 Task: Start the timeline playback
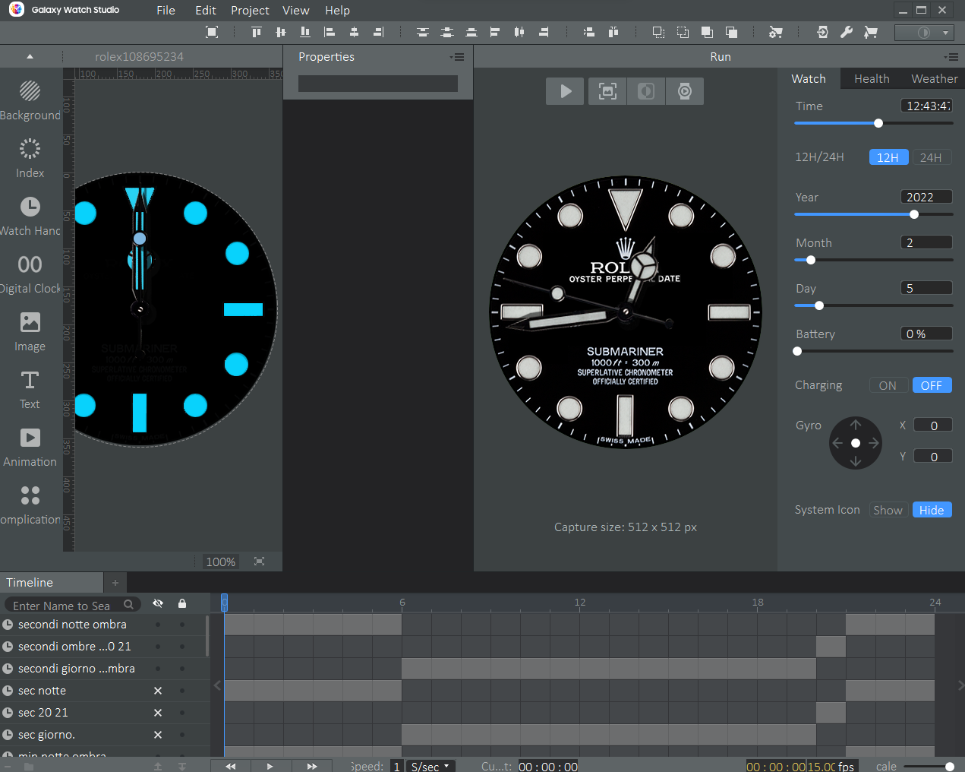pyautogui.click(x=270, y=766)
